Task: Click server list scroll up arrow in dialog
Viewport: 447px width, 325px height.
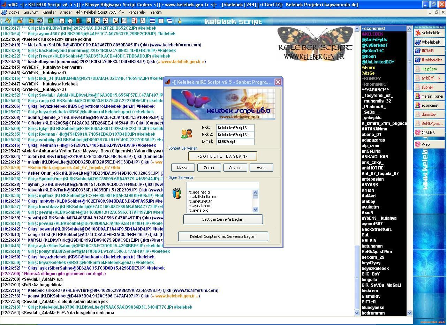Action: (256, 192)
